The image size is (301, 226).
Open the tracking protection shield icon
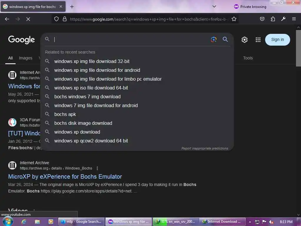(56, 19)
